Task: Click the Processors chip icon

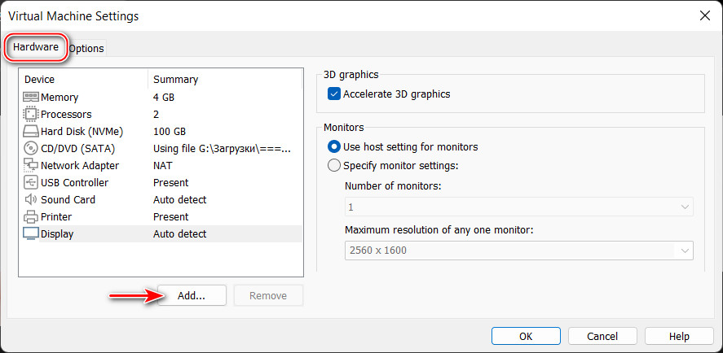Action: (31, 114)
